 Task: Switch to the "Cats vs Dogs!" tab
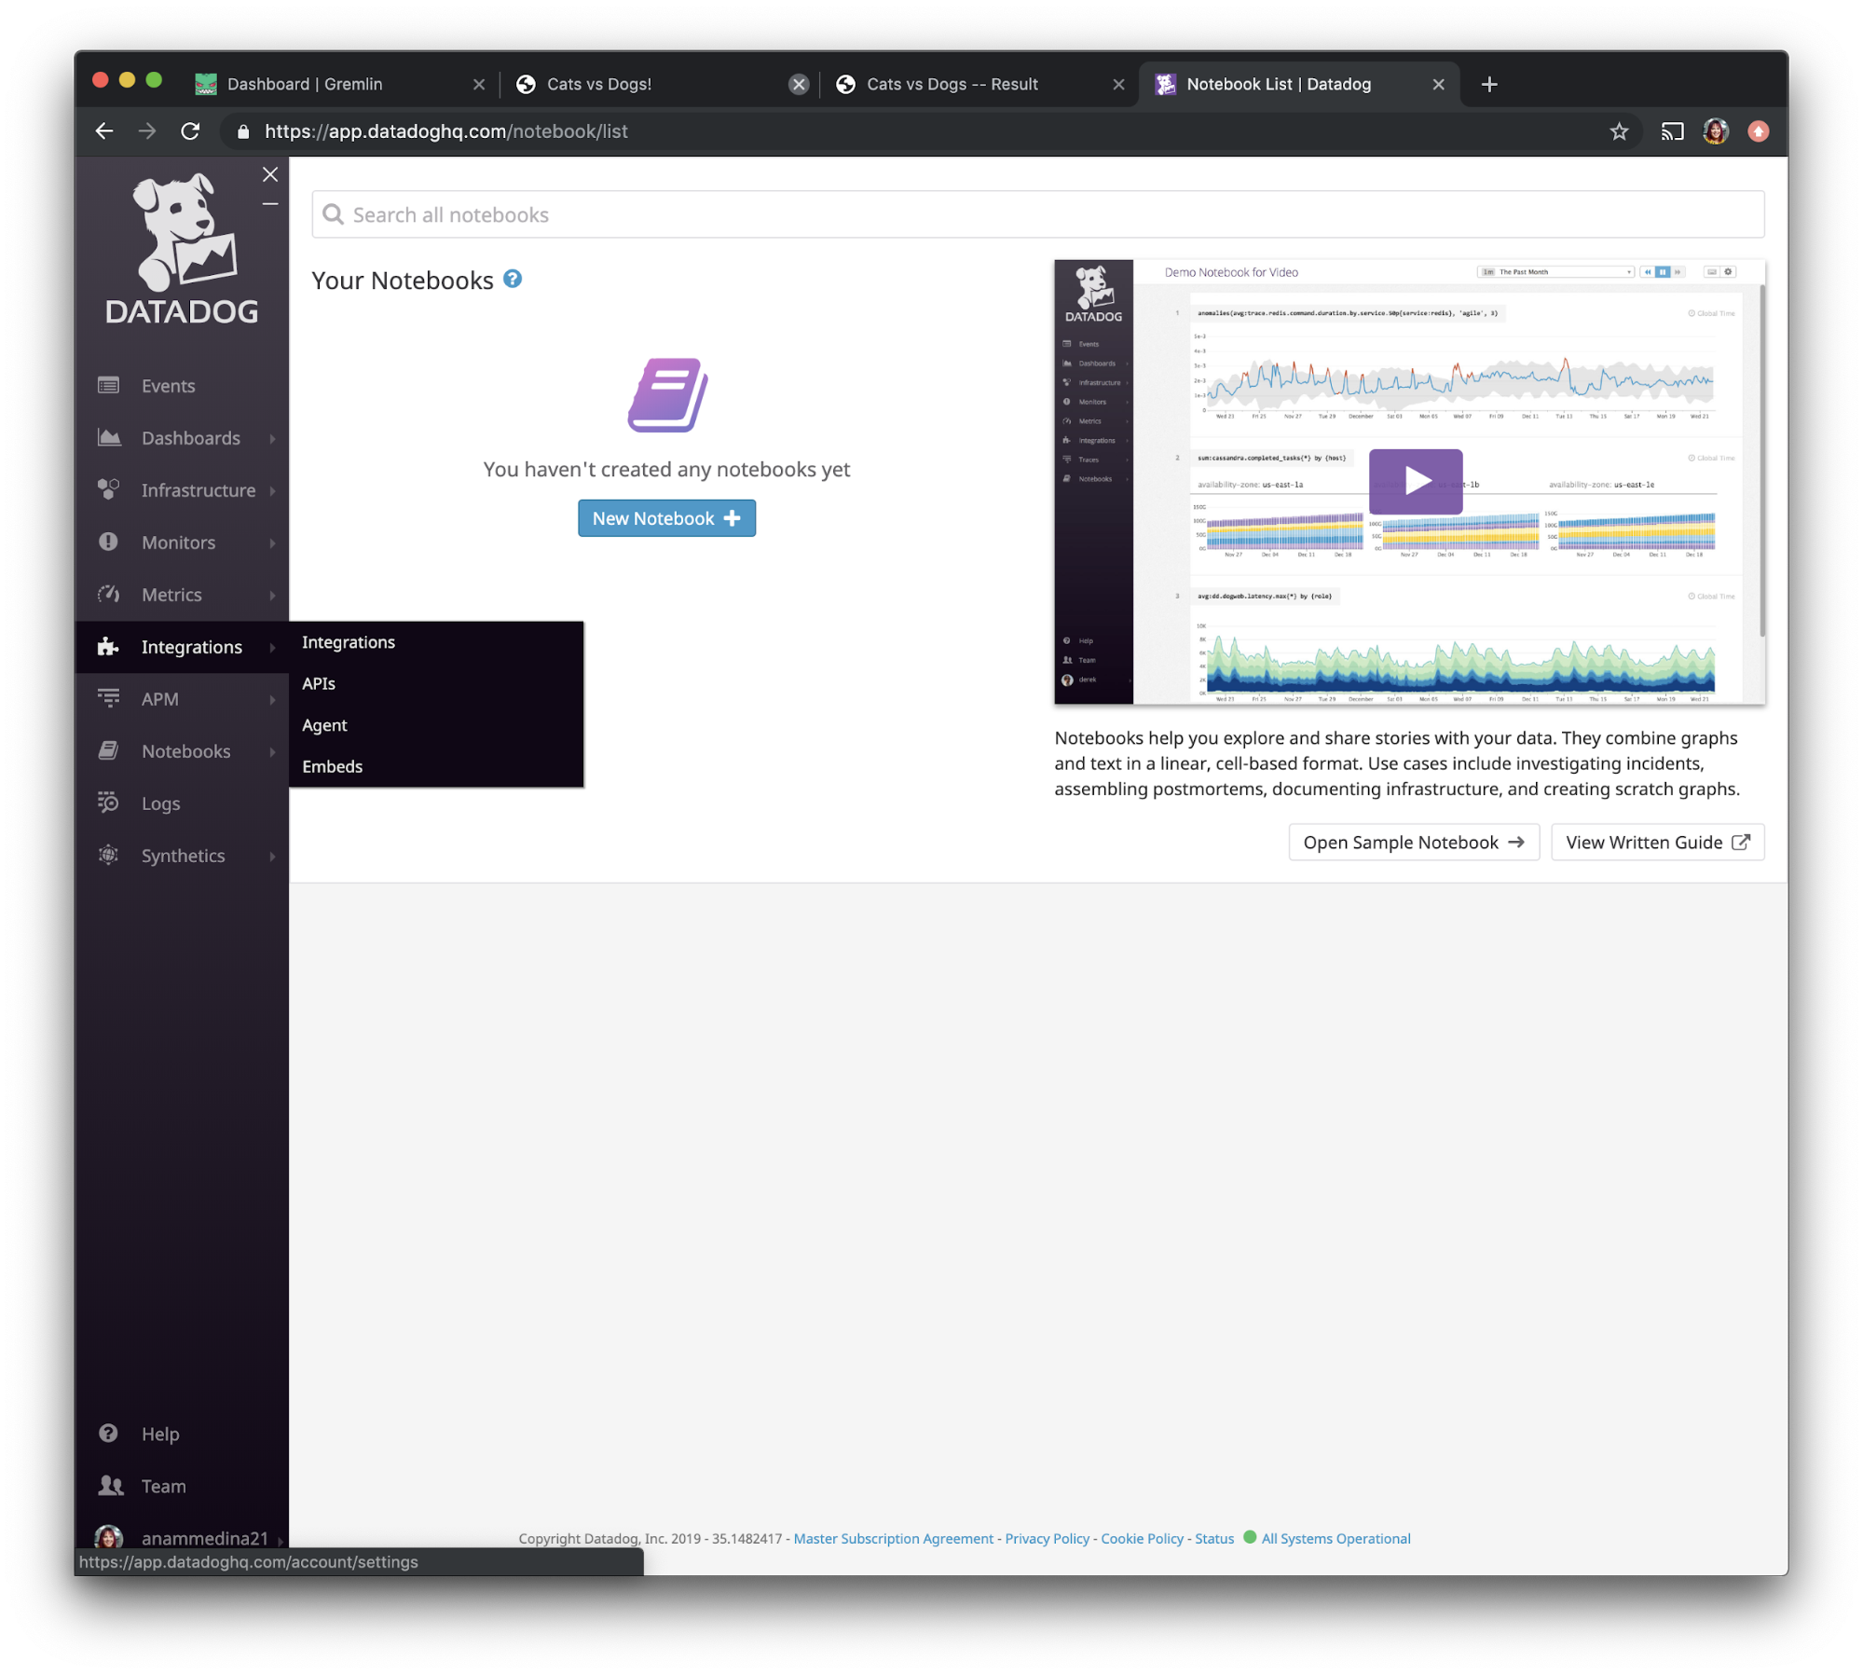[599, 83]
